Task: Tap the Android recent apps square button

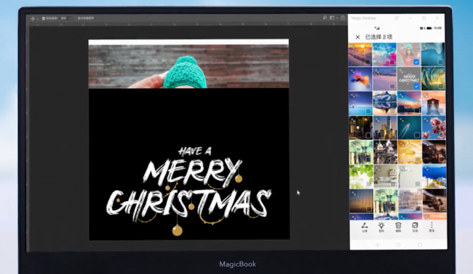Action: (x=420, y=245)
